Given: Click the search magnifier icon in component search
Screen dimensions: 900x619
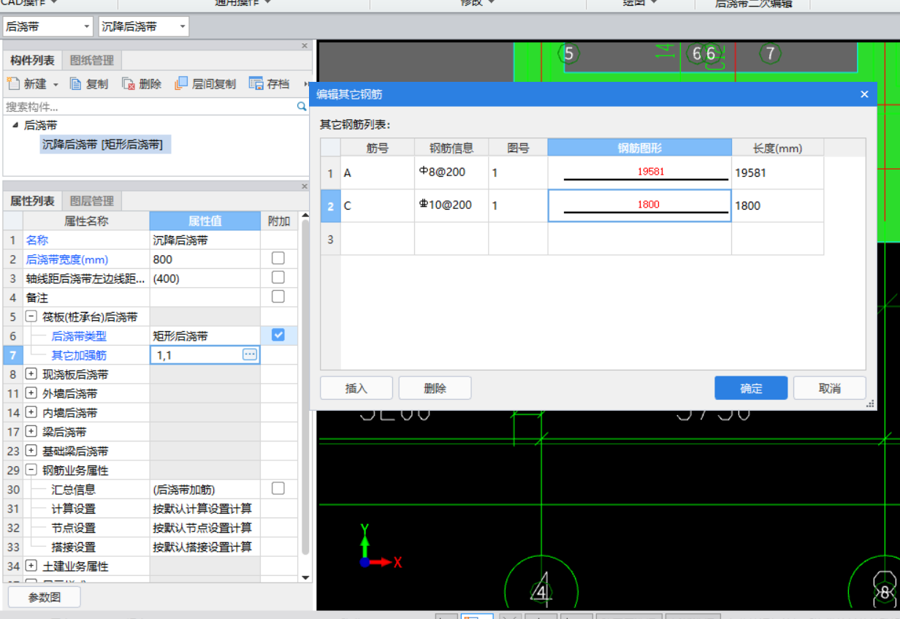Looking at the screenshot, I should 302,107.
